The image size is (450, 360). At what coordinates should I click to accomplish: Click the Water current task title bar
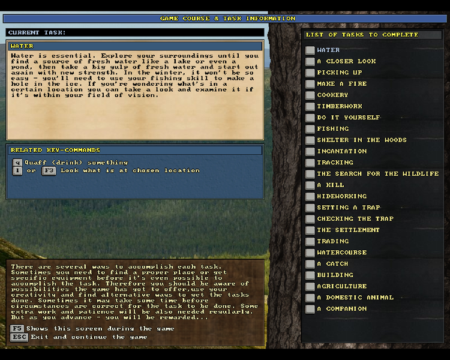coord(135,46)
